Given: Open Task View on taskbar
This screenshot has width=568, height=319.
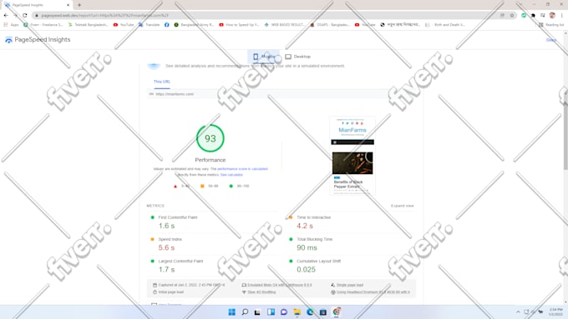Looking at the screenshot, I should pyautogui.click(x=257, y=312).
